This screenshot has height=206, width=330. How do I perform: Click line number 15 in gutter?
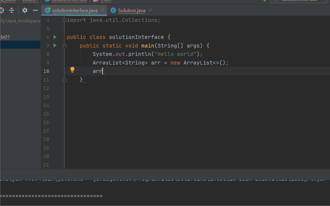click(46, 114)
